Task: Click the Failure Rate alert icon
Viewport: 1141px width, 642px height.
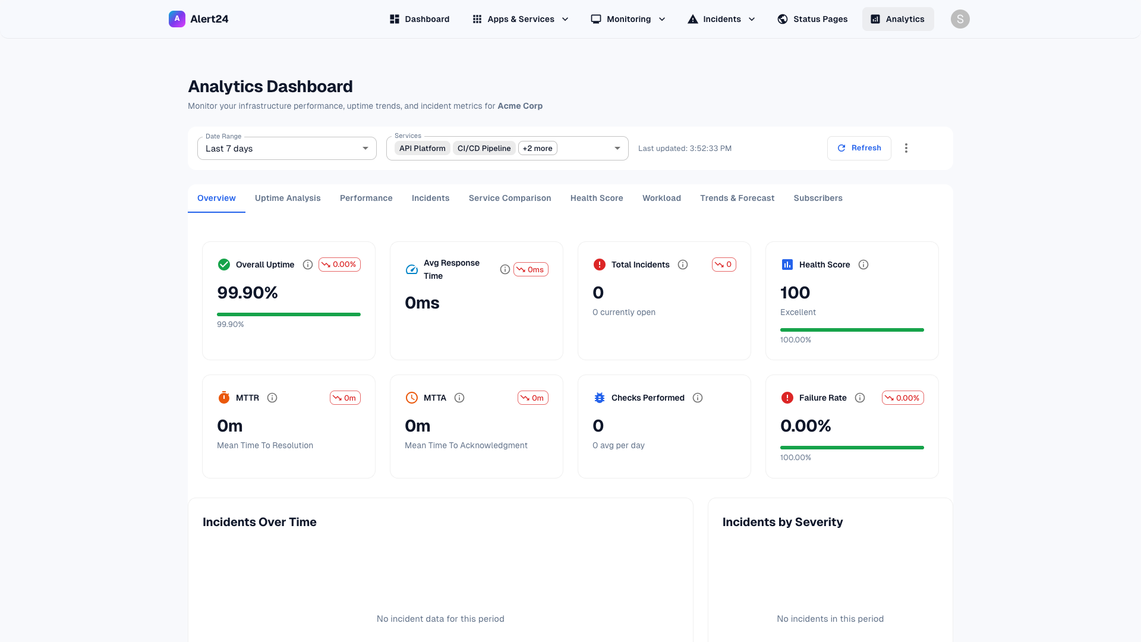Action: click(x=787, y=398)
